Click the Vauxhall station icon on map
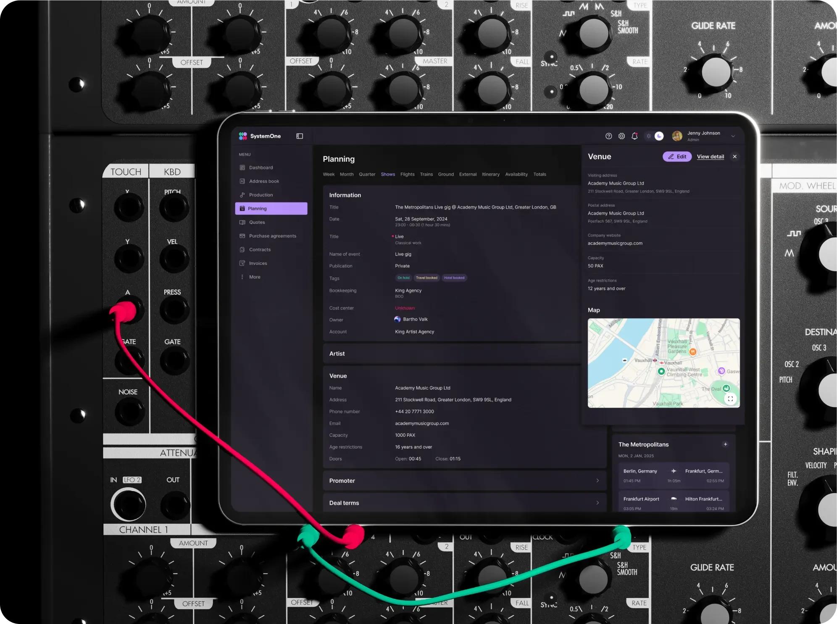Image resolution: width=837 pixels, height=624 pixels. 655,361
